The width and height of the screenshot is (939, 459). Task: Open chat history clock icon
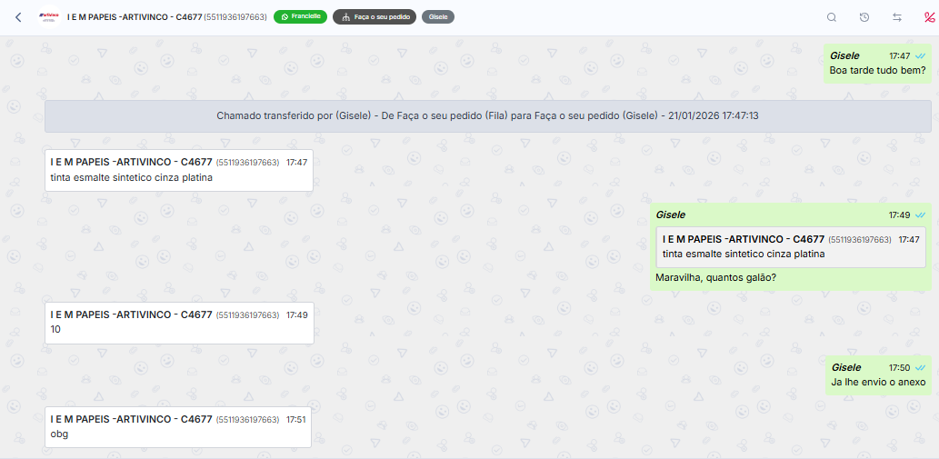tap(864, 17)
